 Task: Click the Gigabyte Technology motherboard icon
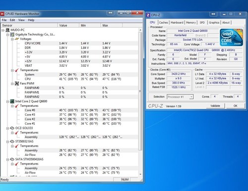[12, 35]
